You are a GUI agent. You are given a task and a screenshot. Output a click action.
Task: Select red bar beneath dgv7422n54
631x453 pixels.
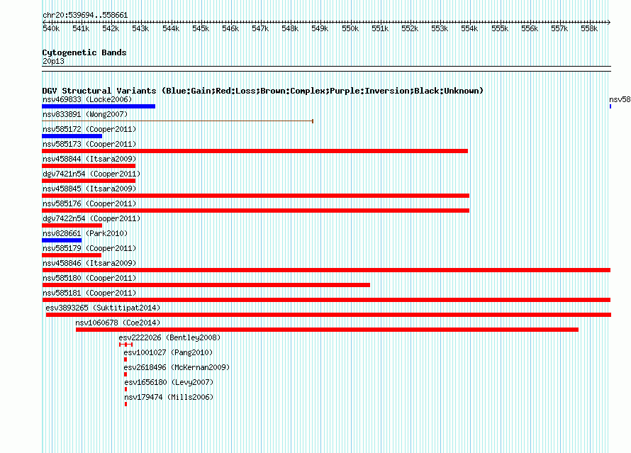point(72,225)
